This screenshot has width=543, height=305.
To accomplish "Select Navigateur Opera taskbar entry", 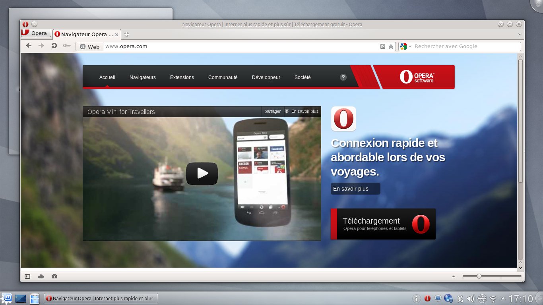I will click(101, 298).
